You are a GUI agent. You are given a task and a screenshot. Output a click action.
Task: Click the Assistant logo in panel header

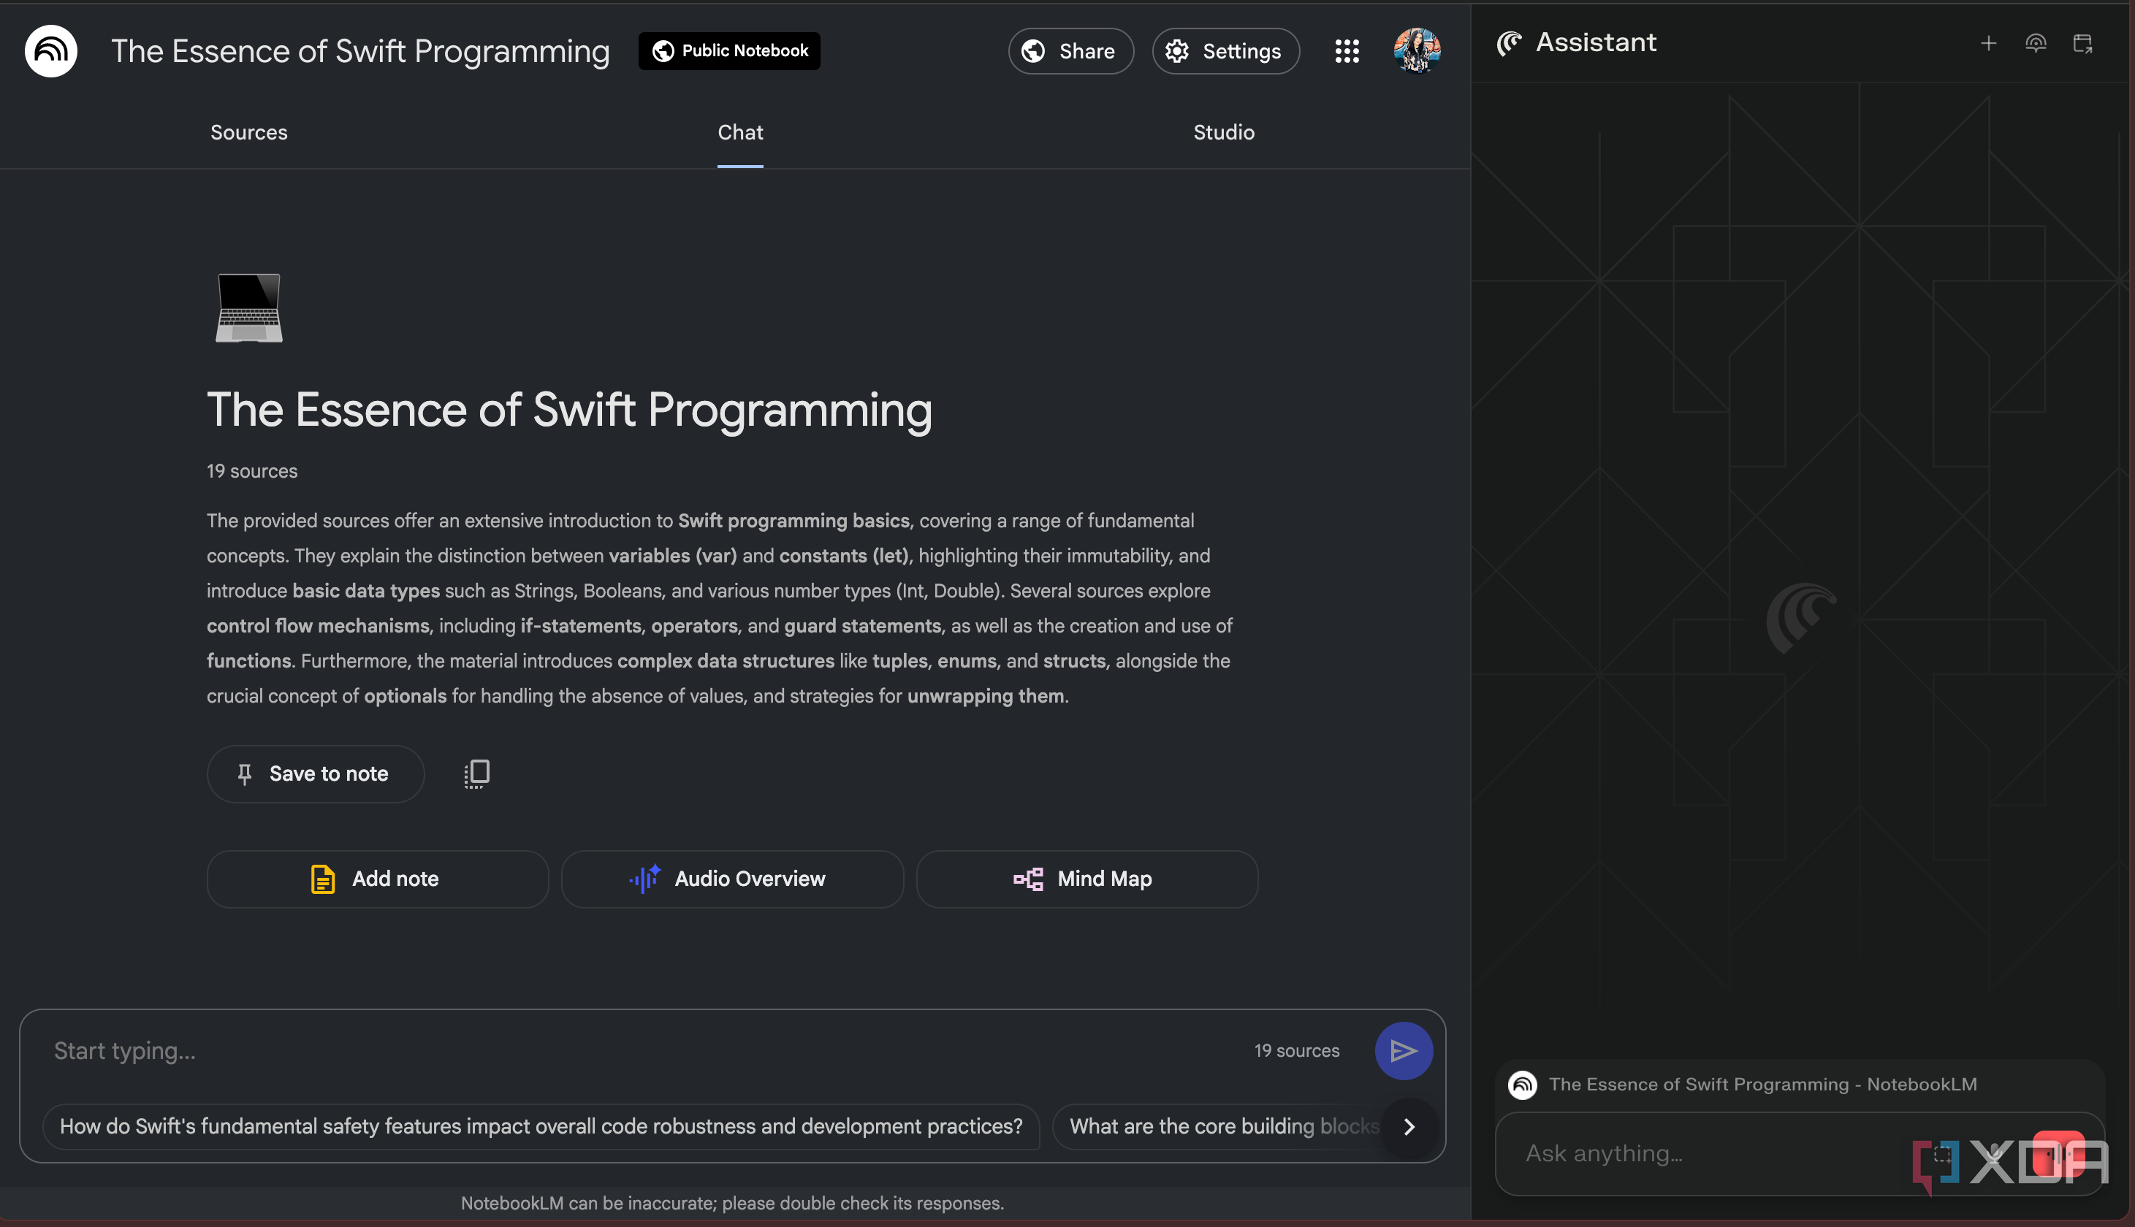pos(1509,43)
